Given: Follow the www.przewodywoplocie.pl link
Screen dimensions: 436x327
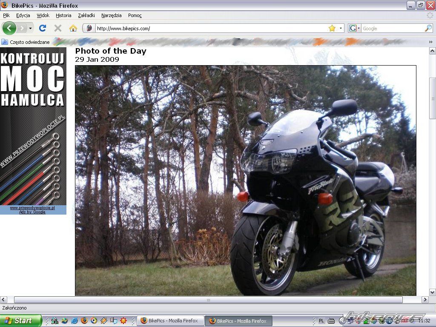Looking at the screenshot, I should pyautogui.click(x=32, y=208).
